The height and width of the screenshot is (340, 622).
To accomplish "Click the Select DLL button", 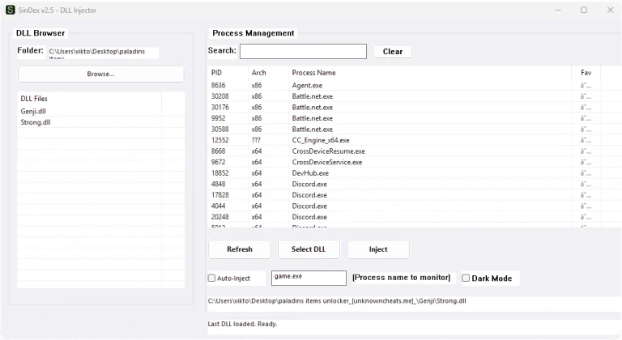I will (309, 249).
